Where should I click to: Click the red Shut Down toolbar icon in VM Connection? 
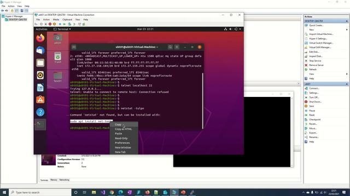click(x=50, y=24)
